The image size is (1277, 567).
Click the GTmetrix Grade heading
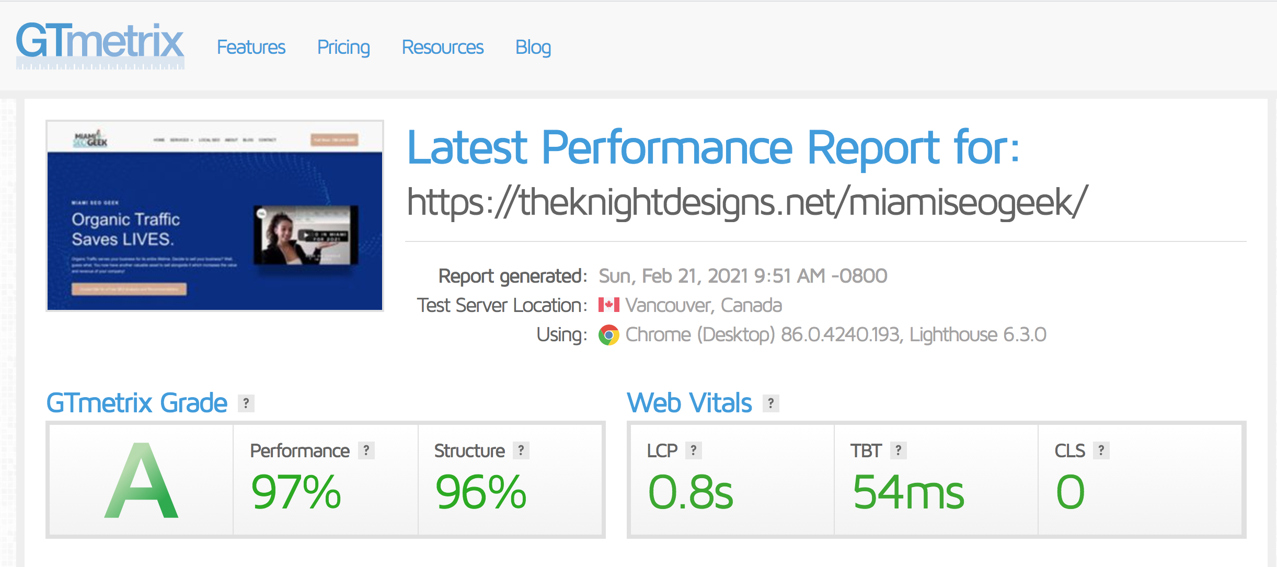[137, 403]
